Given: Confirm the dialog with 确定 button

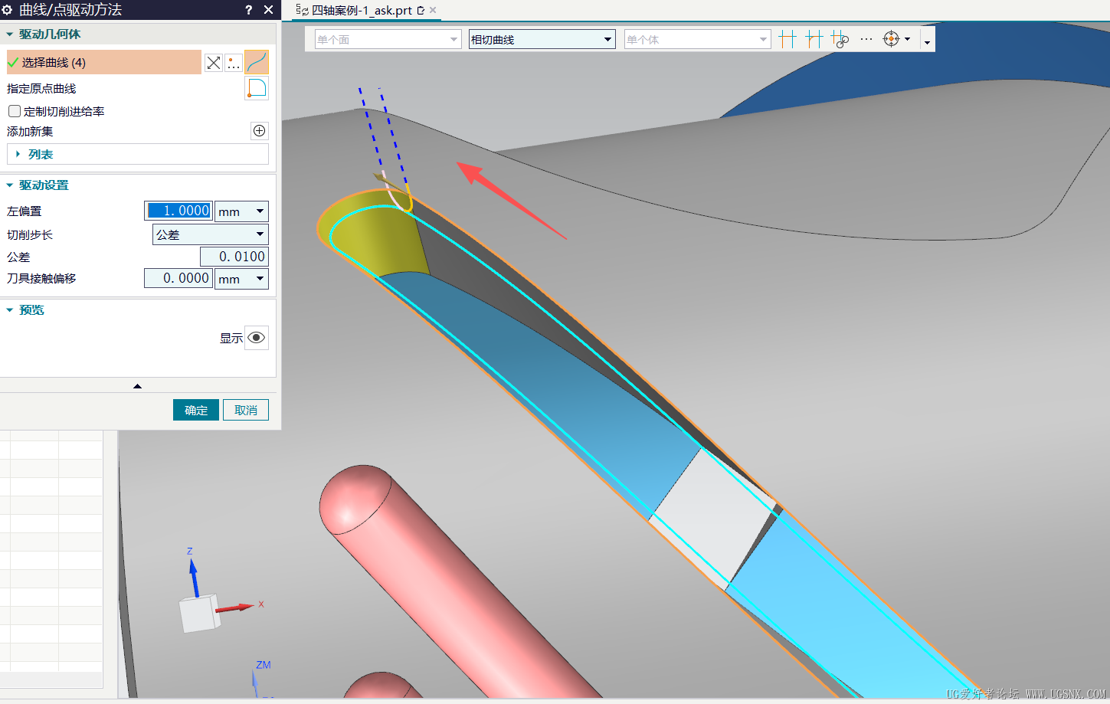Looking at the screenshot, I should (196, 410).
